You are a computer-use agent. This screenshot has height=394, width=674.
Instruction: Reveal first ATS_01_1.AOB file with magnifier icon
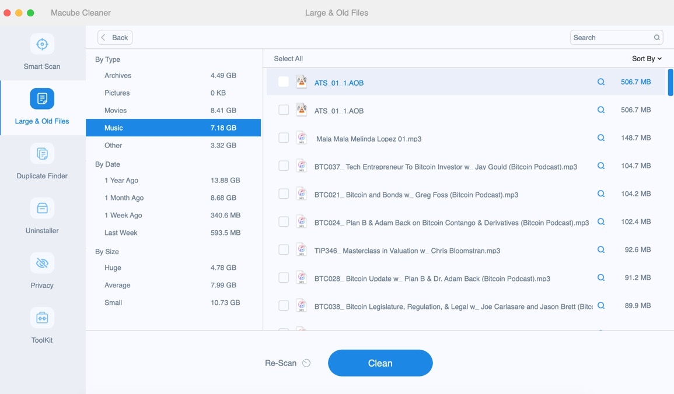(601, 82)
